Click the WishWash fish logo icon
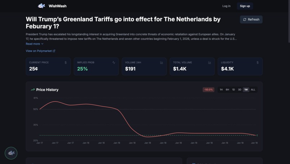The width and height of the screenshot is (290, 164). (x=41, y=6)
